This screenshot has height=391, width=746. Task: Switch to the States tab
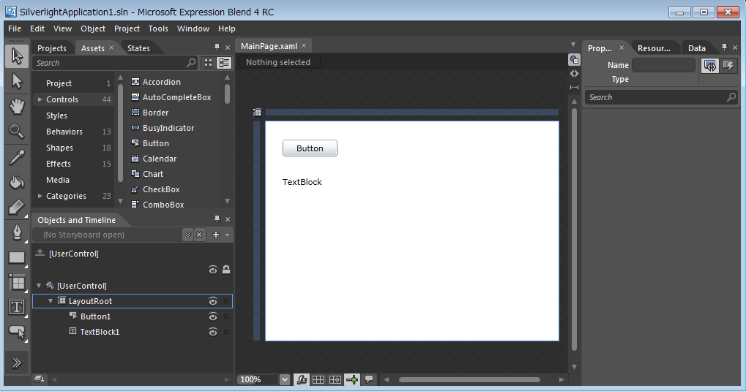[138, 48]
